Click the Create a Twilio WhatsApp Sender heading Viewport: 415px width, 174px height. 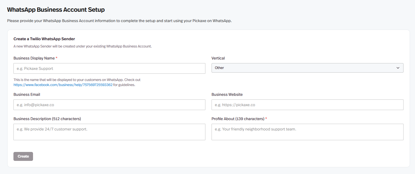[x=44, y=39]
